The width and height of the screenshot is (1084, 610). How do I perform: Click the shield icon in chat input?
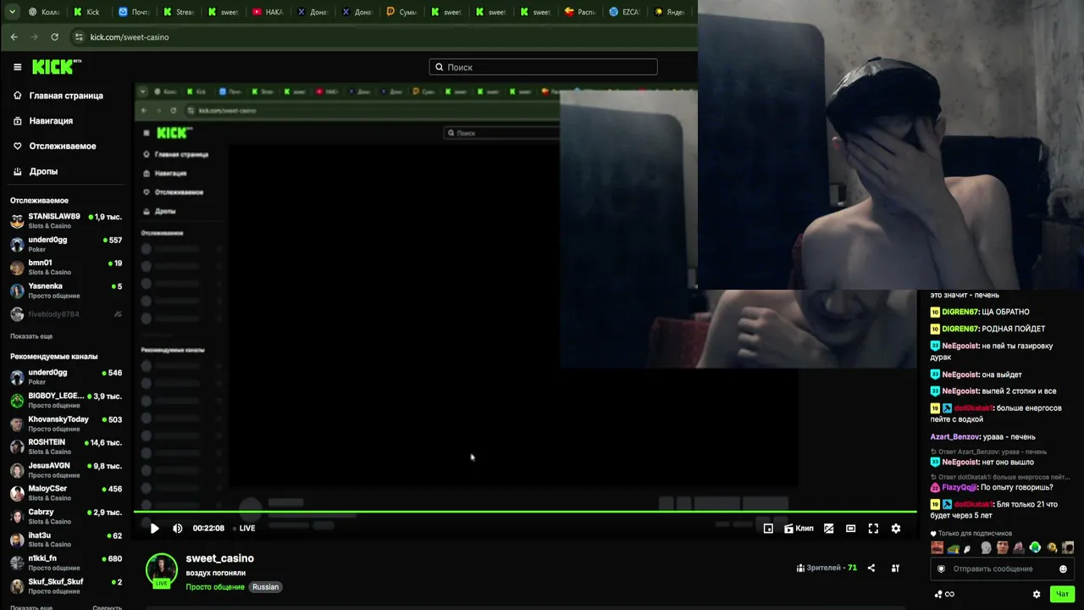pos(941,568)
